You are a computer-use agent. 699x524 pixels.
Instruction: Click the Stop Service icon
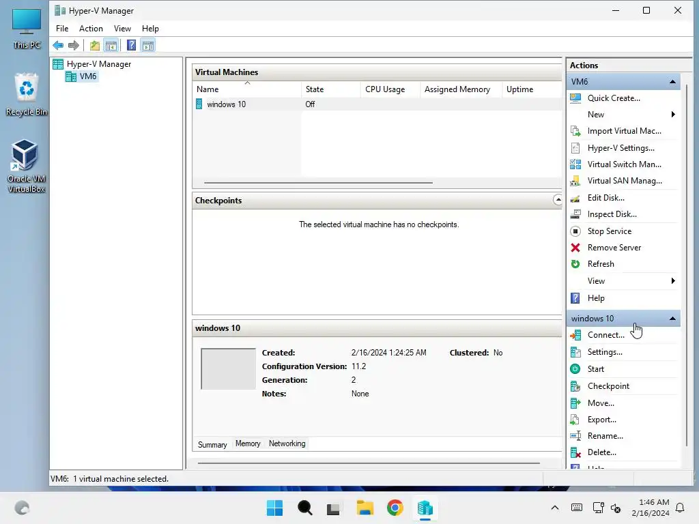(x=575, y=231)
